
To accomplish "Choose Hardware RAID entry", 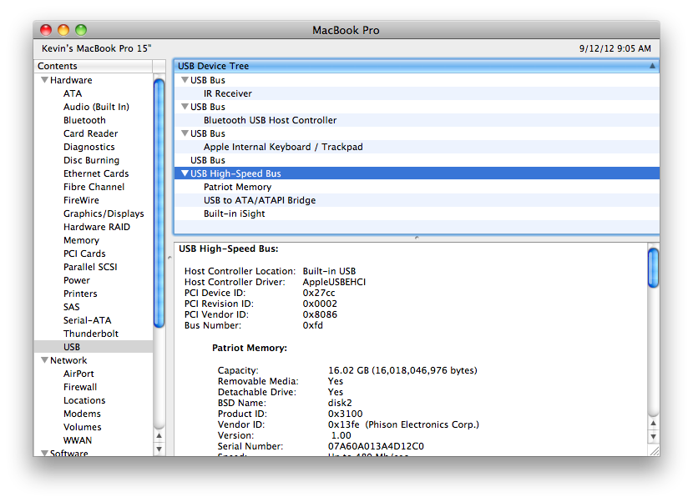I will click(97, 227).
